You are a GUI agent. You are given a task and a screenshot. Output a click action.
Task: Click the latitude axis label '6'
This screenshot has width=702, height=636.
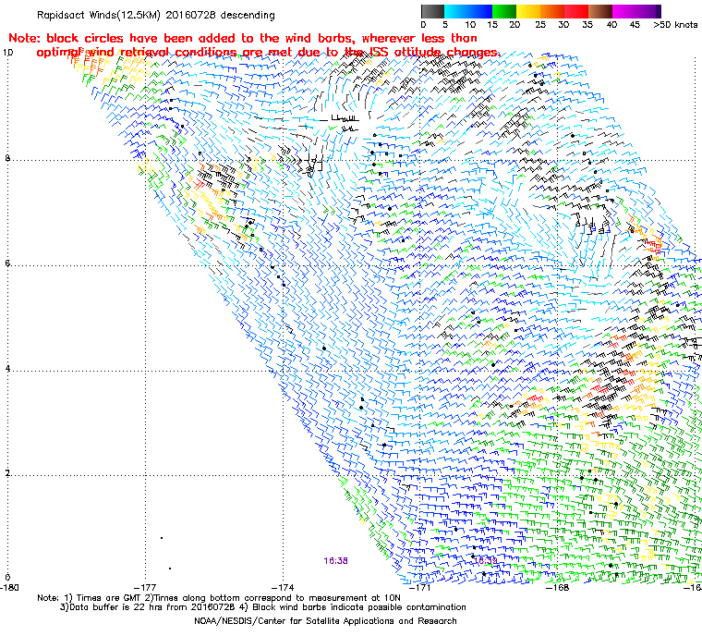(7, 263)
